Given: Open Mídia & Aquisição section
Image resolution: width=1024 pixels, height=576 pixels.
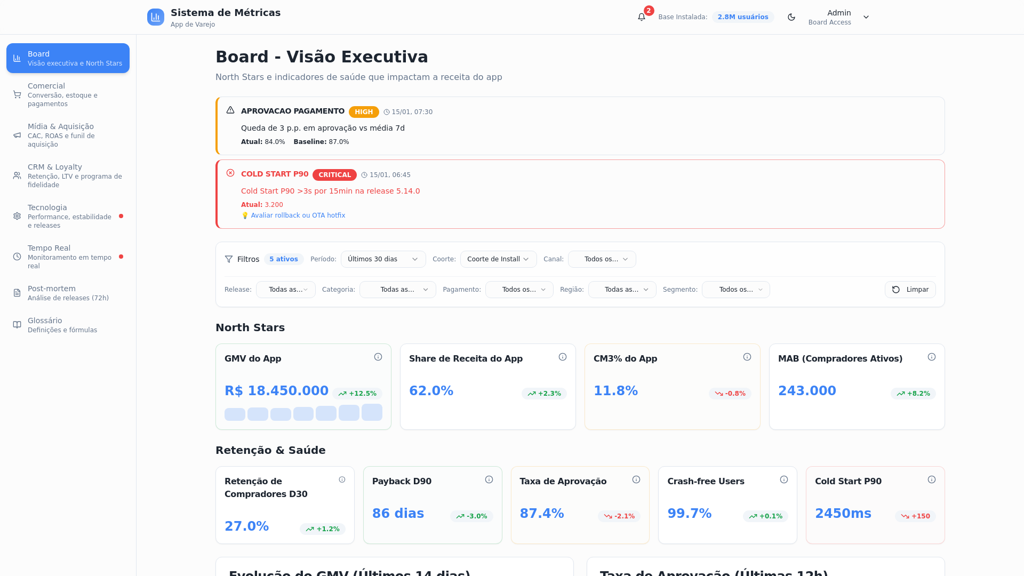Looking at the screenshot, I should [68, 135].
